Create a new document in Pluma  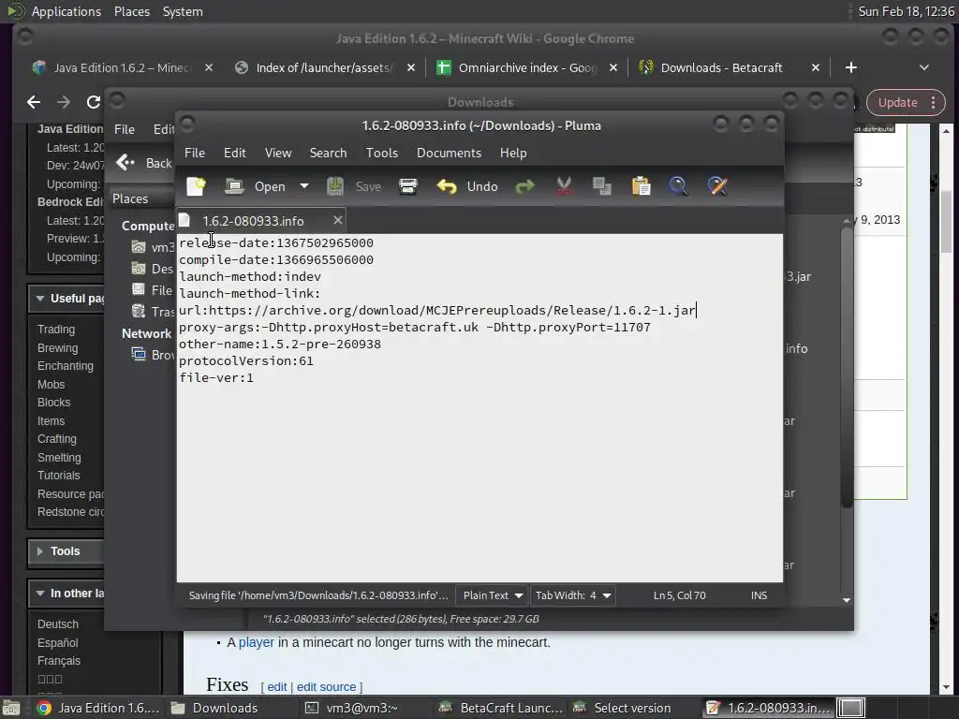[197, 186]
